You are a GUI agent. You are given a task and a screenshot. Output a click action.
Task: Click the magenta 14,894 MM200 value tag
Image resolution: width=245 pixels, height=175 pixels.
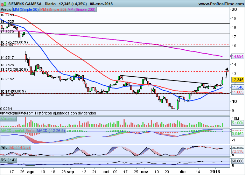[237, 56]
